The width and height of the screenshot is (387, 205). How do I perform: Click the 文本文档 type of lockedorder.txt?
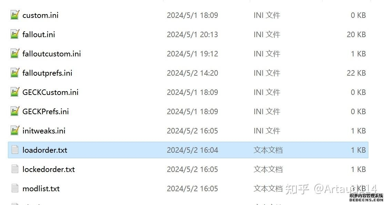[268, 169]
